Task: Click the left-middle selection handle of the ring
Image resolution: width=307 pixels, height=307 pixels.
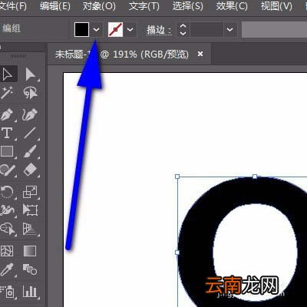Action: click(177, 253)
